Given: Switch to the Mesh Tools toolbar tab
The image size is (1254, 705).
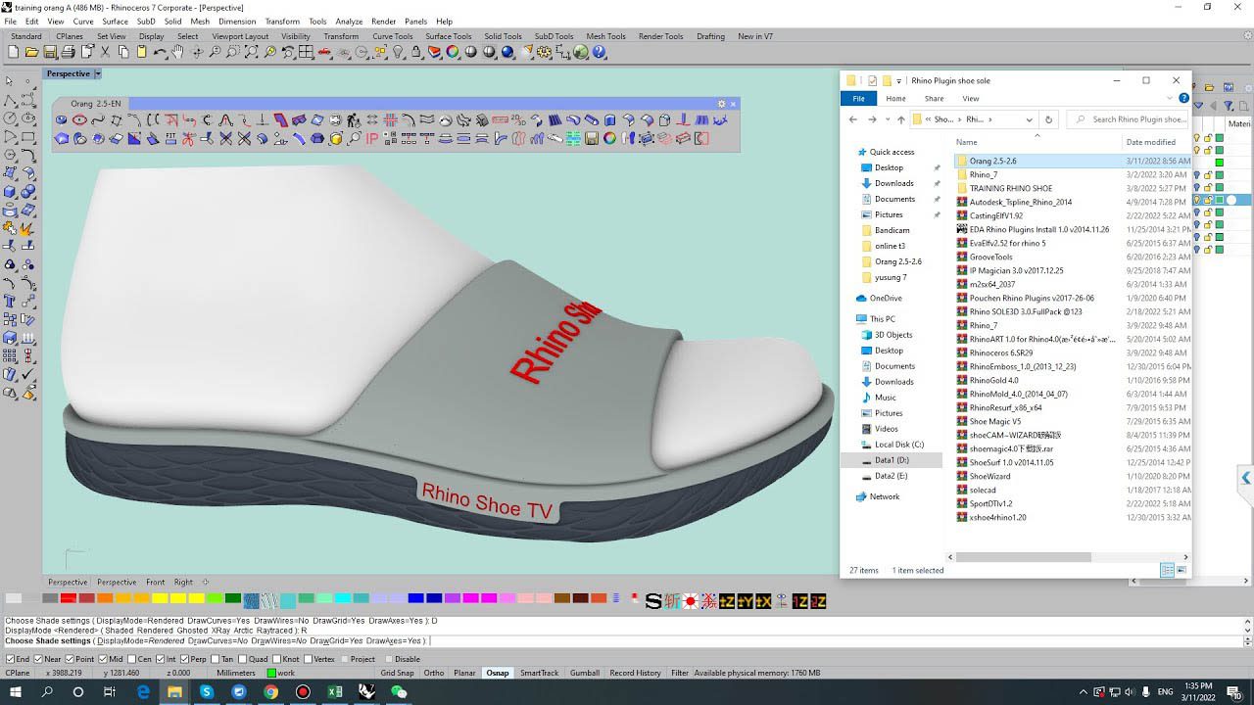Looking at the screenshot, I should (x=605, y=36).
